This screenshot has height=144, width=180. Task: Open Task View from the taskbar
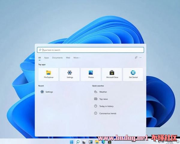(84, 141)
